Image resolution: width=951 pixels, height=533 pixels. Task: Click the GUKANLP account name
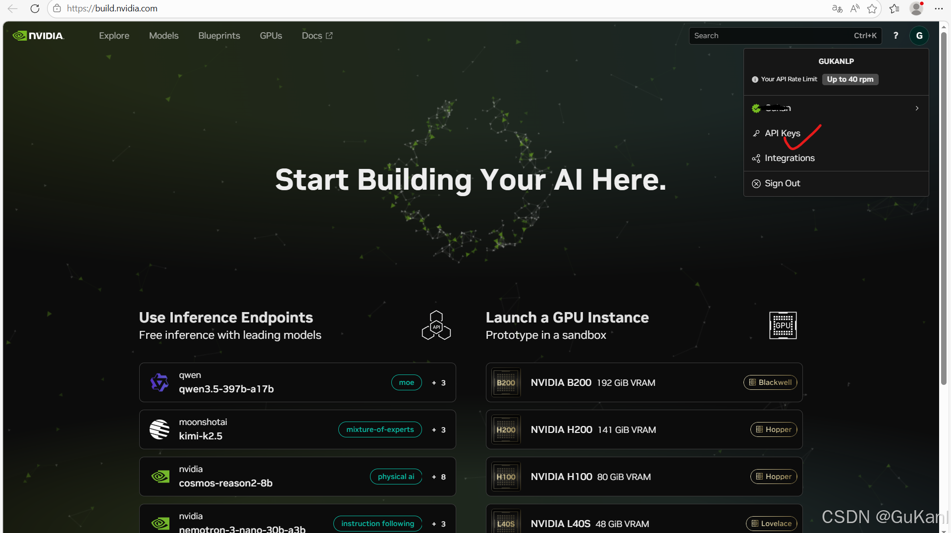click(836, 61)
